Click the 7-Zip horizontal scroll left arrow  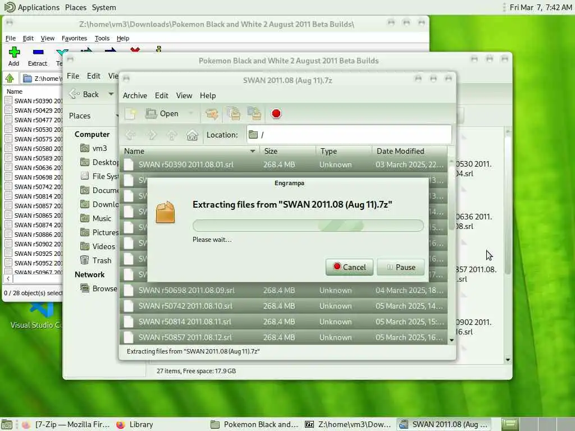[8, 278]
